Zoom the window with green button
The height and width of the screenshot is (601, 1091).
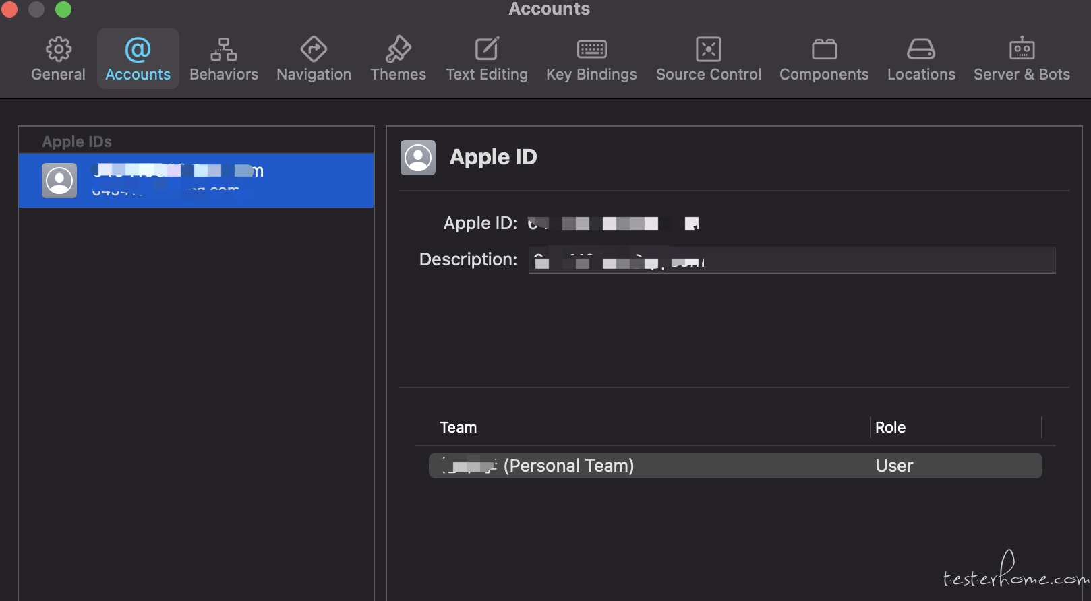point(63,9)
